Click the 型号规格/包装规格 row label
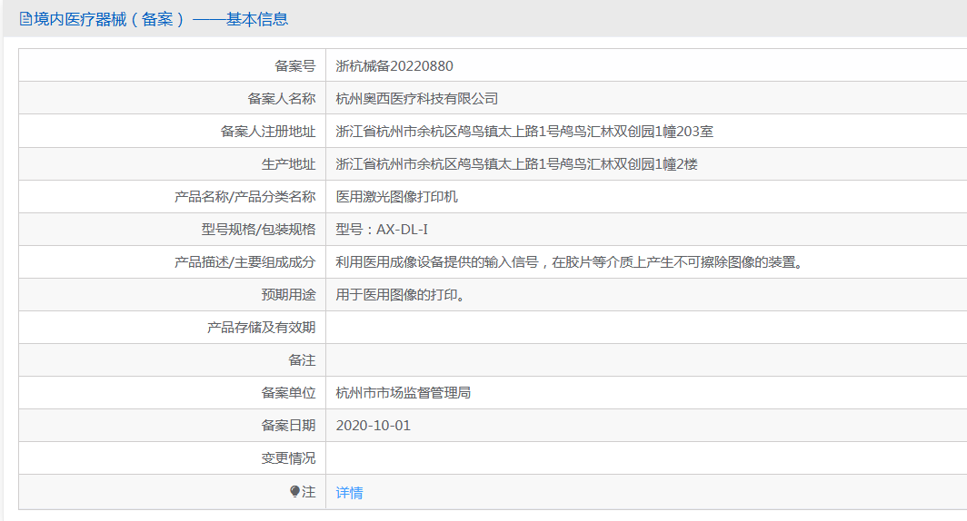This screenshot has width=967, height=521. [x=258, y=229]
